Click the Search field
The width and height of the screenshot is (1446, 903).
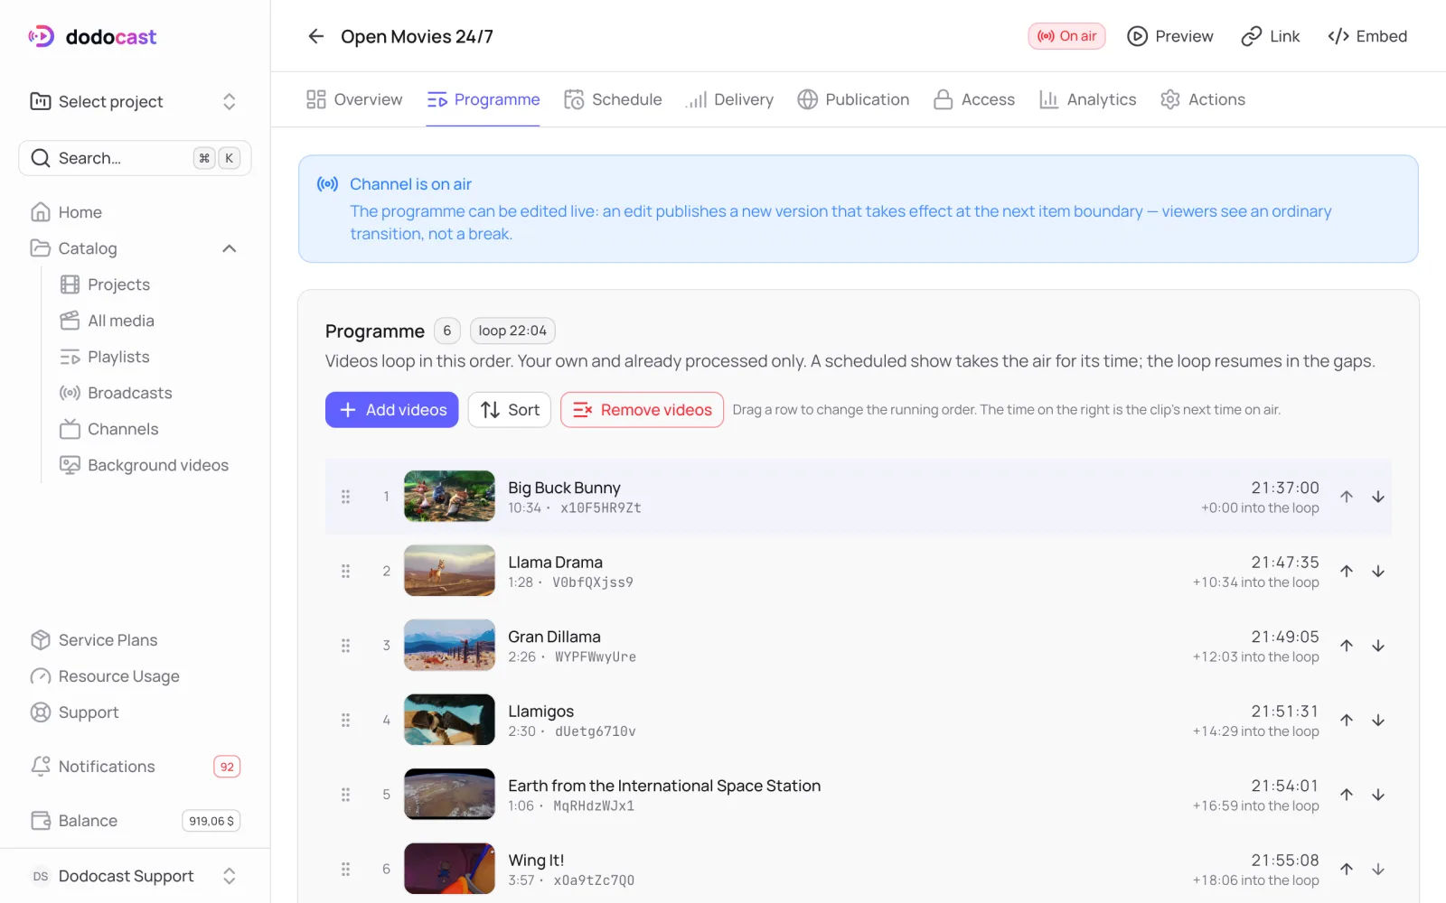[x=135, y=158]
